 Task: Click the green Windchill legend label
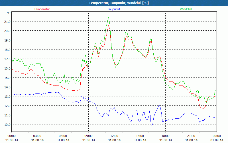(x=186, y=9)
